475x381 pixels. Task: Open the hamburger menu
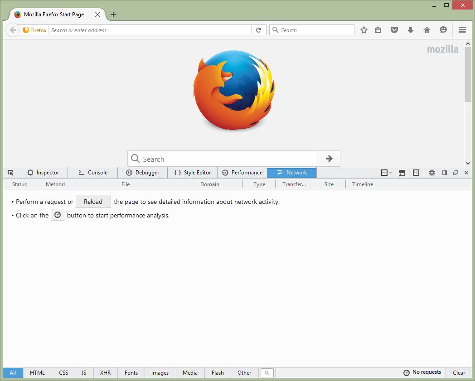coord(462,30)
